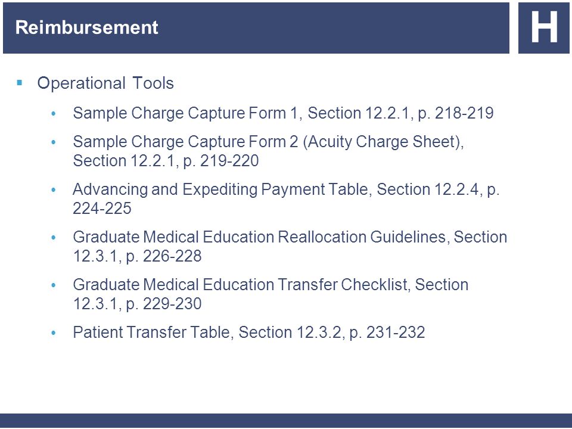Click '12.3.1, p. 226-228' text line
Screen dimensions: 572x429
pos(137,256)
